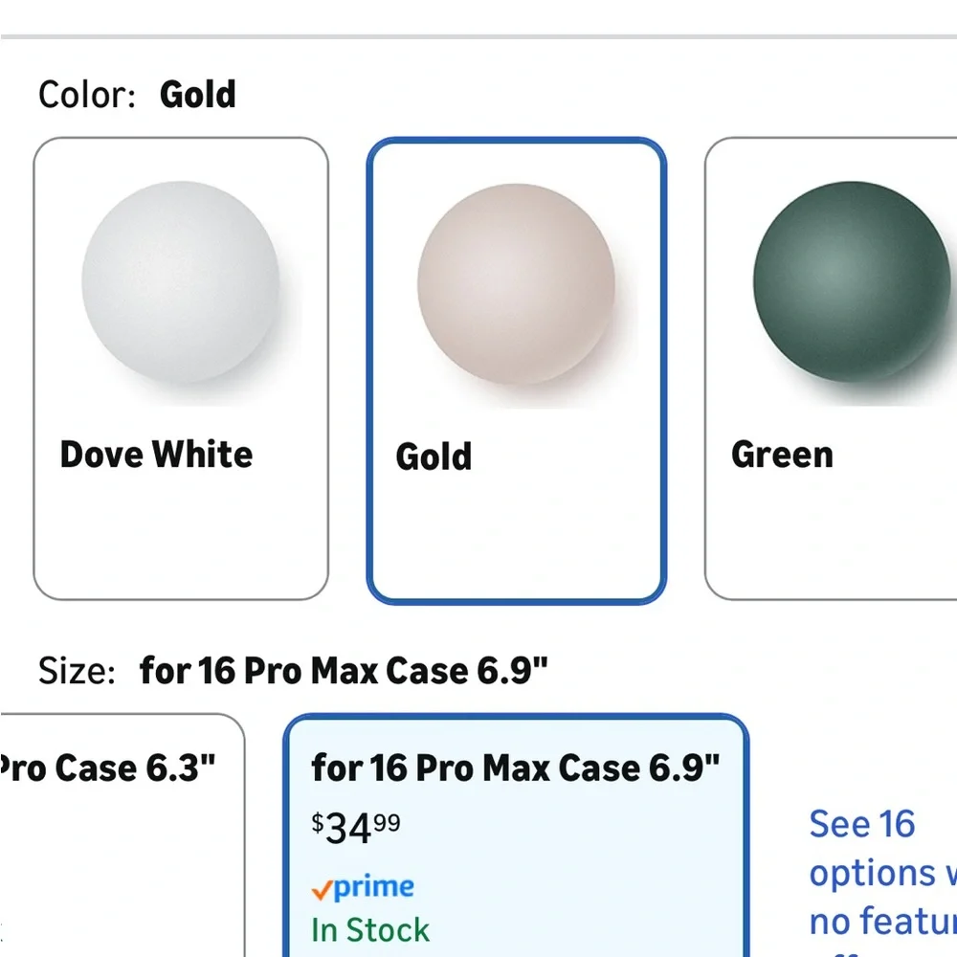
Task: Click the orange Prime checkmark icon
Action: 322,890
